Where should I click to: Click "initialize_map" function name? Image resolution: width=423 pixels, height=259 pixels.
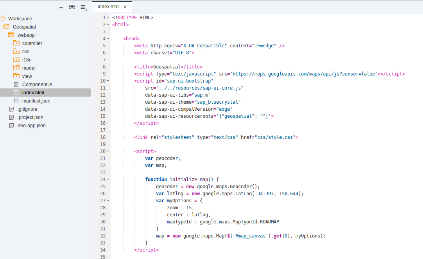click(189, 179)
